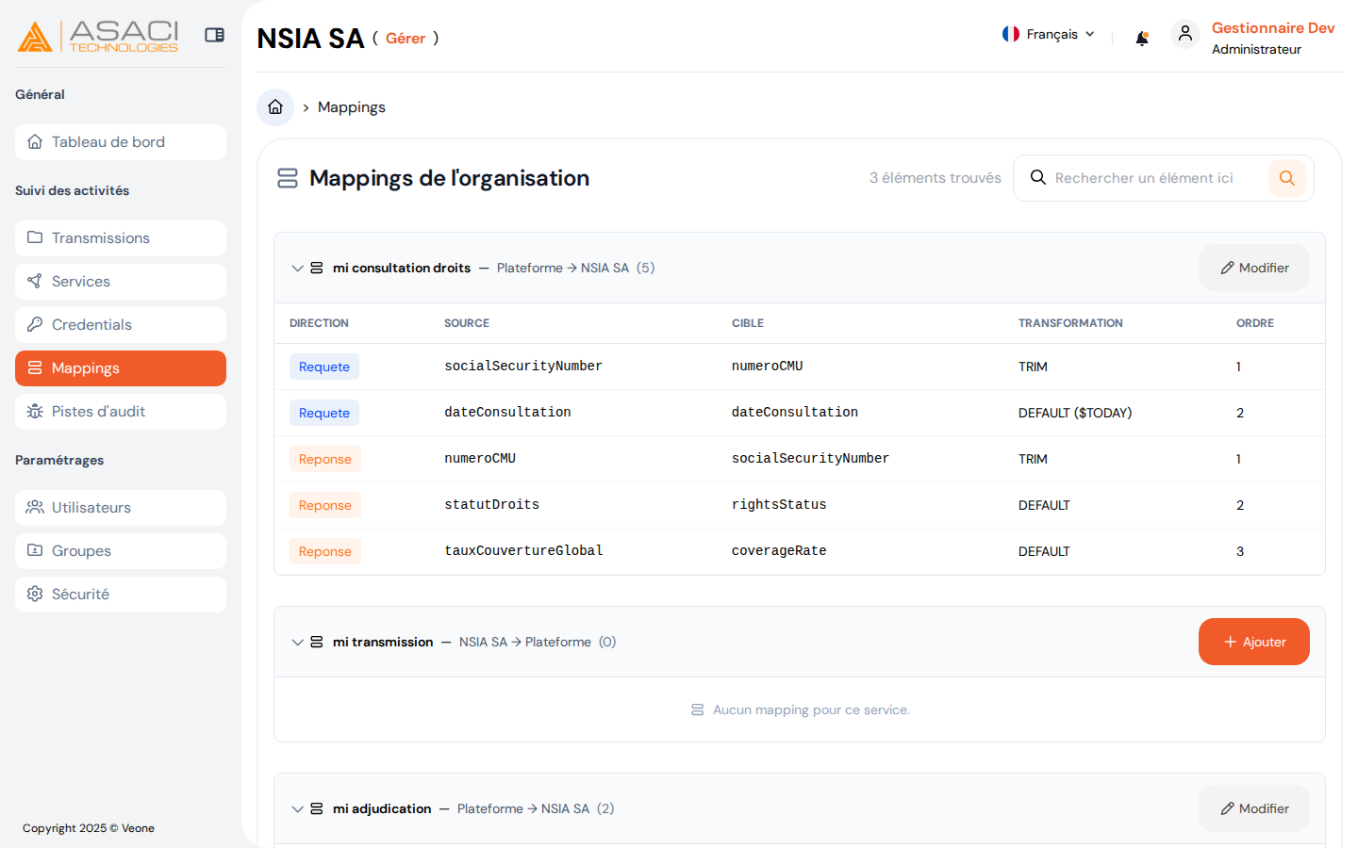Click the magnifier icon in the search field
This screenshot has height=848, width=1358.
pos(1038,177)
